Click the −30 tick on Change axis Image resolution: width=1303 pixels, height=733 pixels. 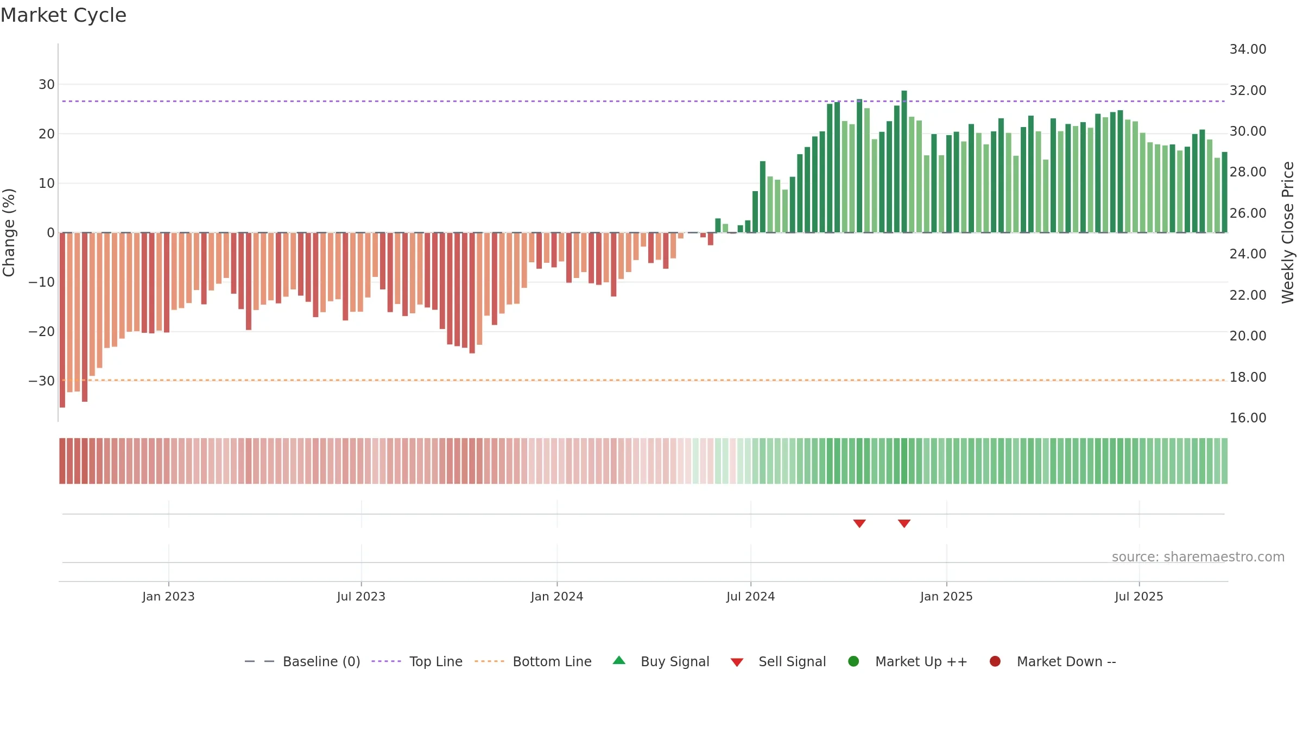pyautogui.click(x=41, y=381)
